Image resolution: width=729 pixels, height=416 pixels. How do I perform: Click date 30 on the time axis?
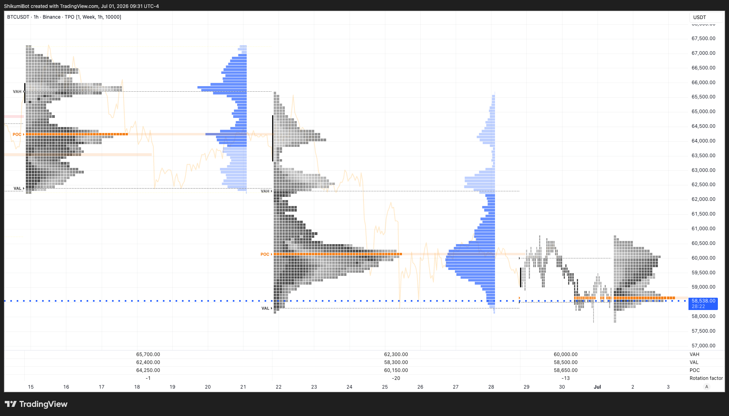[562, 387]
